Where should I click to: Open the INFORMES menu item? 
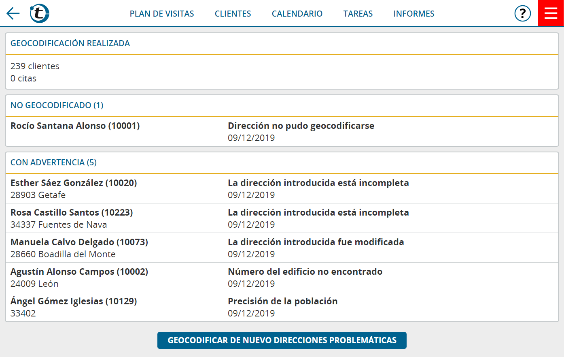click(x=414, y=14)
